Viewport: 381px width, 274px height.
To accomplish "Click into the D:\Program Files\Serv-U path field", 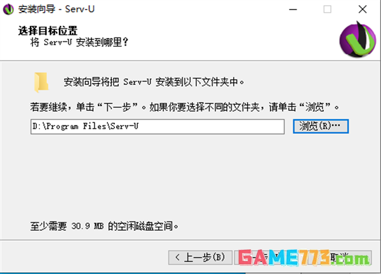I will tap(157, 126).
